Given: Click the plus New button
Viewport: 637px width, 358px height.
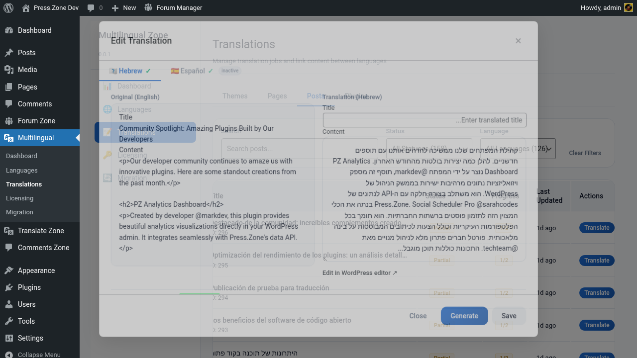Looking at the screenshot, I should [123, 8].
